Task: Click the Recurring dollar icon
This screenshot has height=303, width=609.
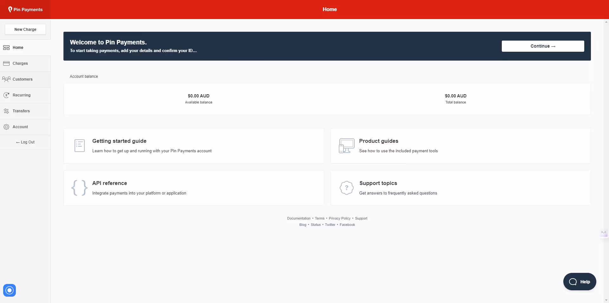Action: [x=6, y=95]
